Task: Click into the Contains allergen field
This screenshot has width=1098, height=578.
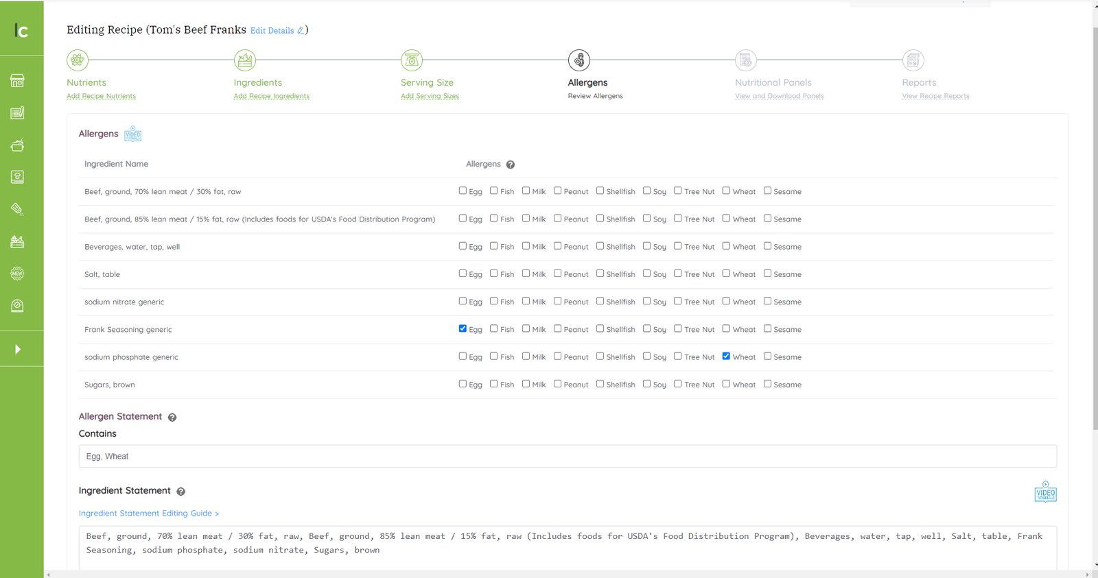Action: pos(567,456)
